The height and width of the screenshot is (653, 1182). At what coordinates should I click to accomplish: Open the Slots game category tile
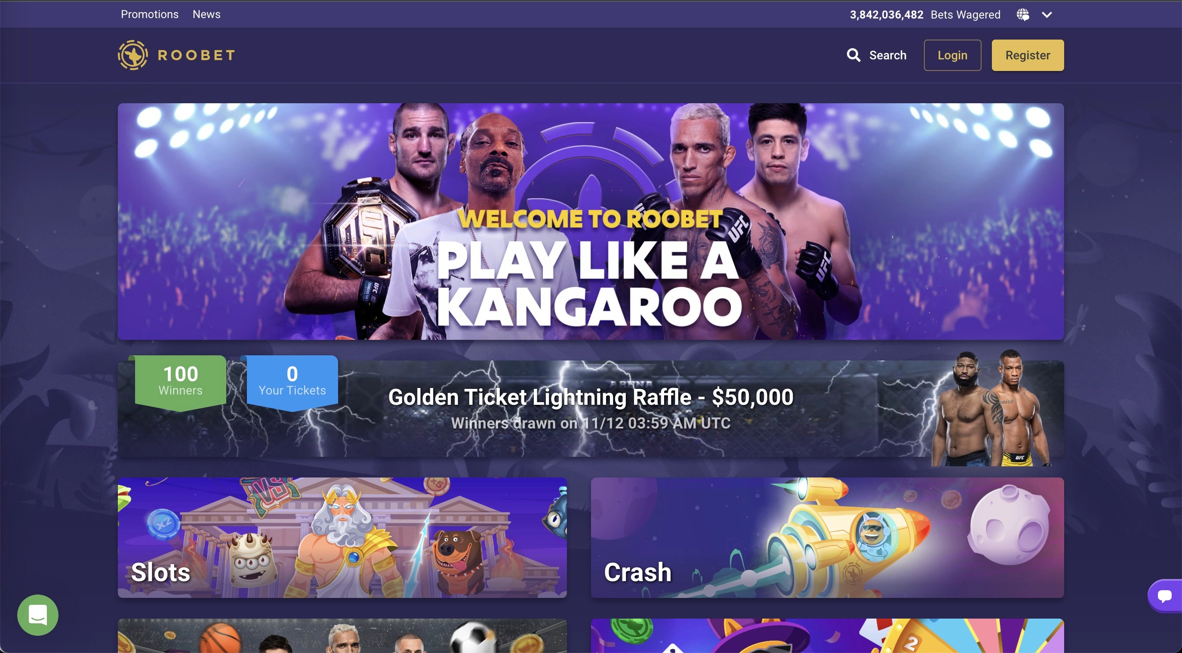pos(342,537)
